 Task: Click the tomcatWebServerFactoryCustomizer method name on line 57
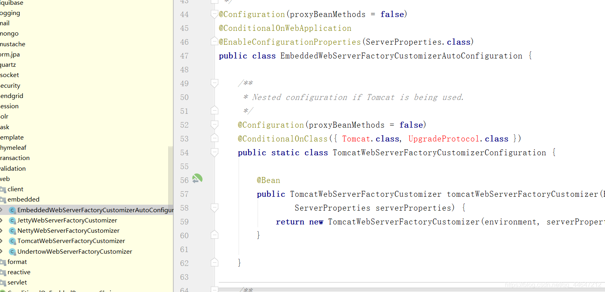click(522, 194)
